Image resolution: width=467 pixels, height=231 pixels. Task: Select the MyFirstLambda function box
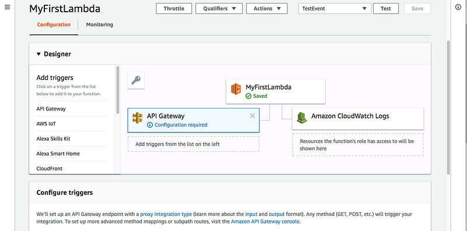(276, 92)
